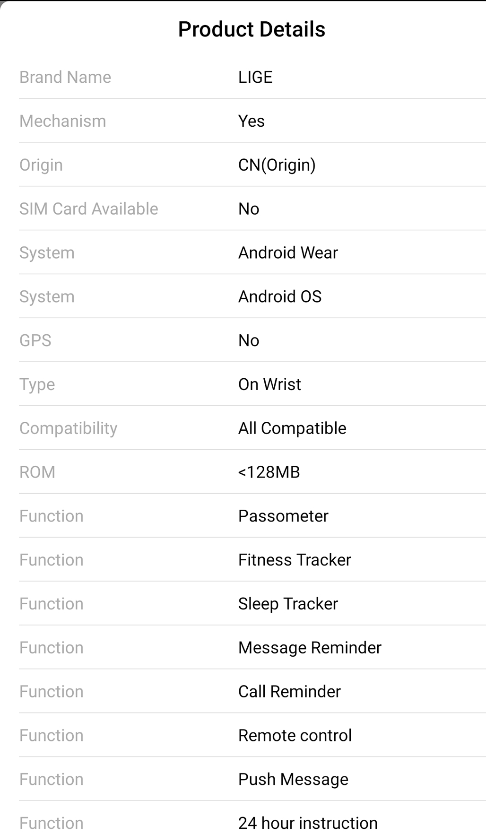Tap the Android Wear system value
Image resolution: width=486 pixels, height=835 pixels.
tap(288, 253)
